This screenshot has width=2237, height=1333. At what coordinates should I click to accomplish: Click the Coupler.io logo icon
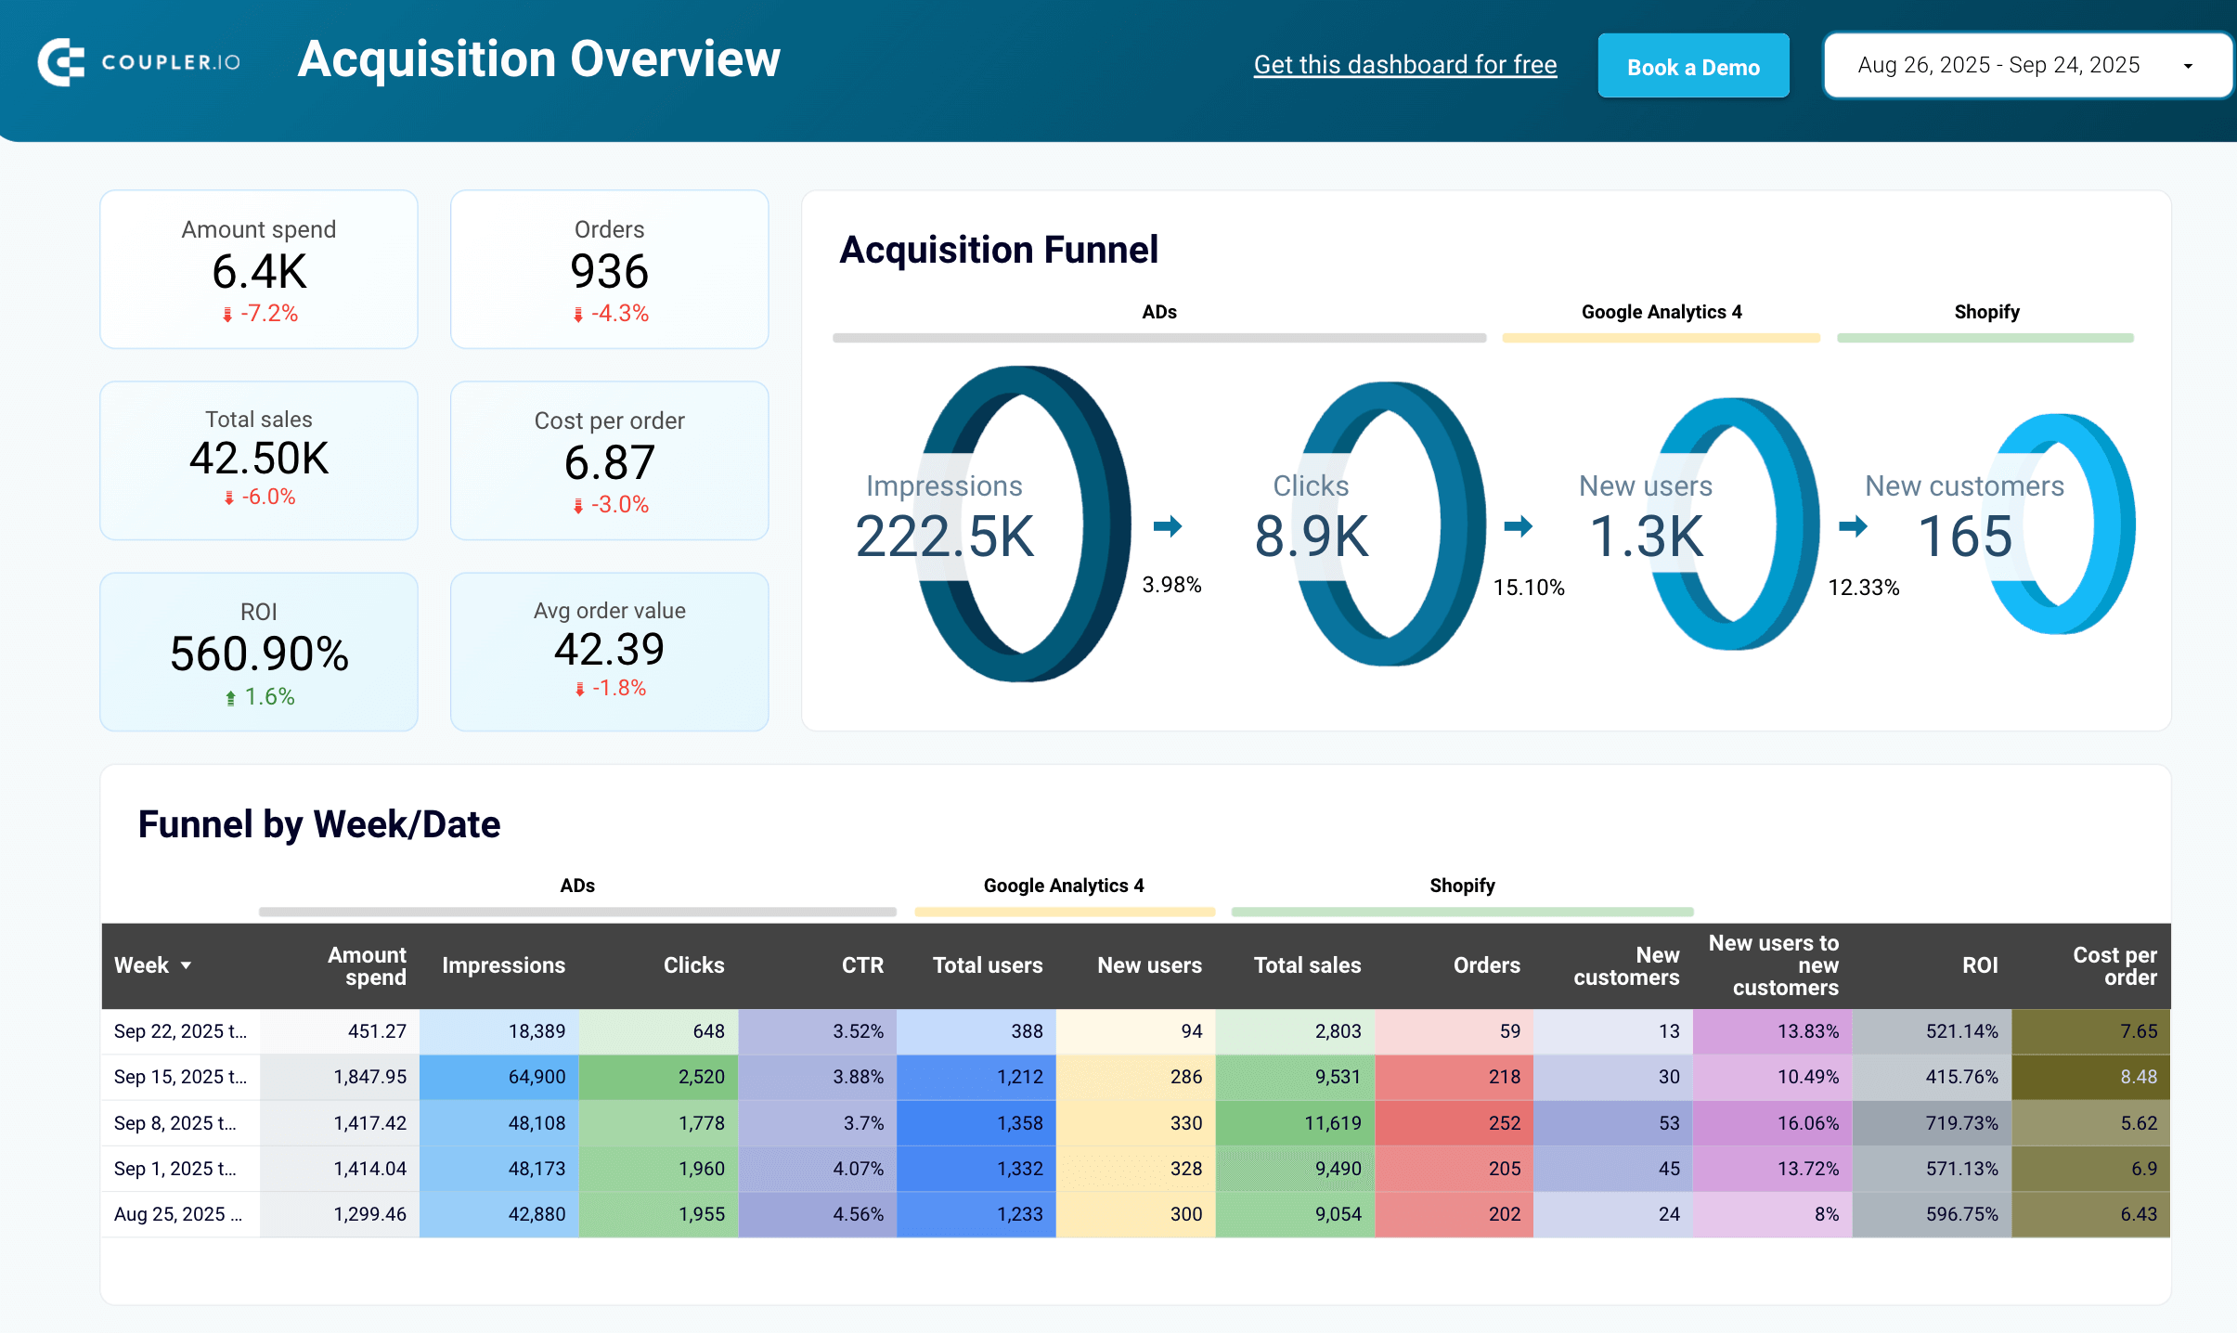pyautogui.click(x=60, y=63)
